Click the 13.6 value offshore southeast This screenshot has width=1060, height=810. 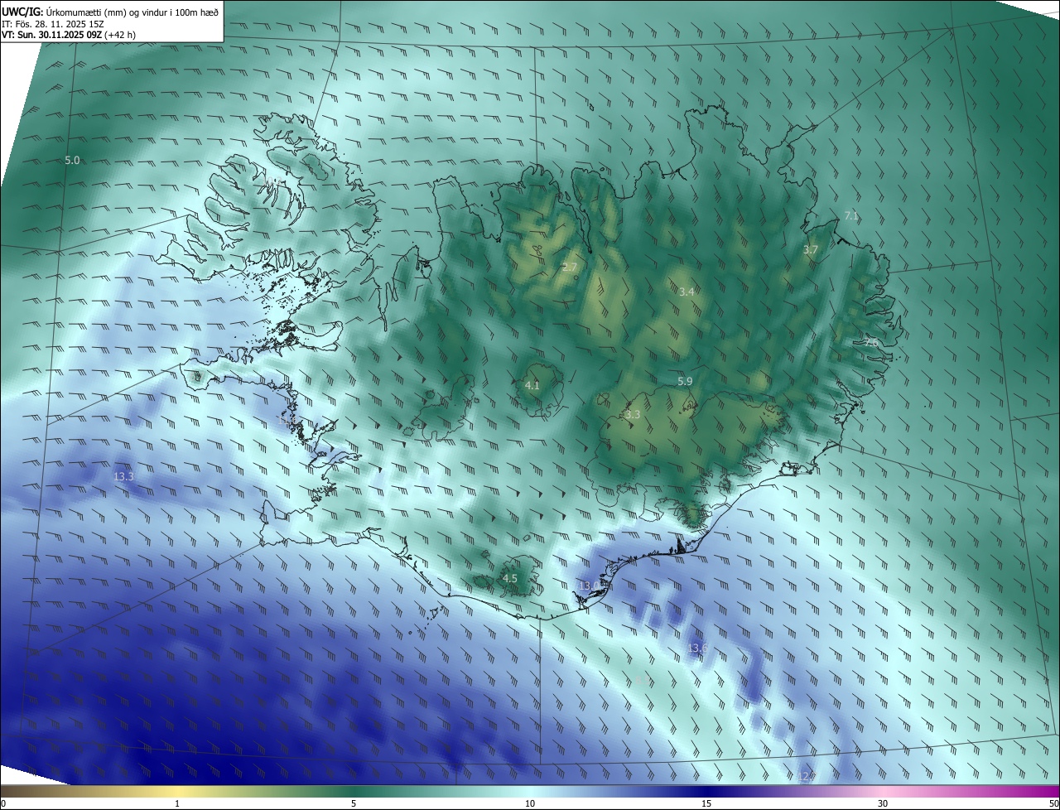697,648
